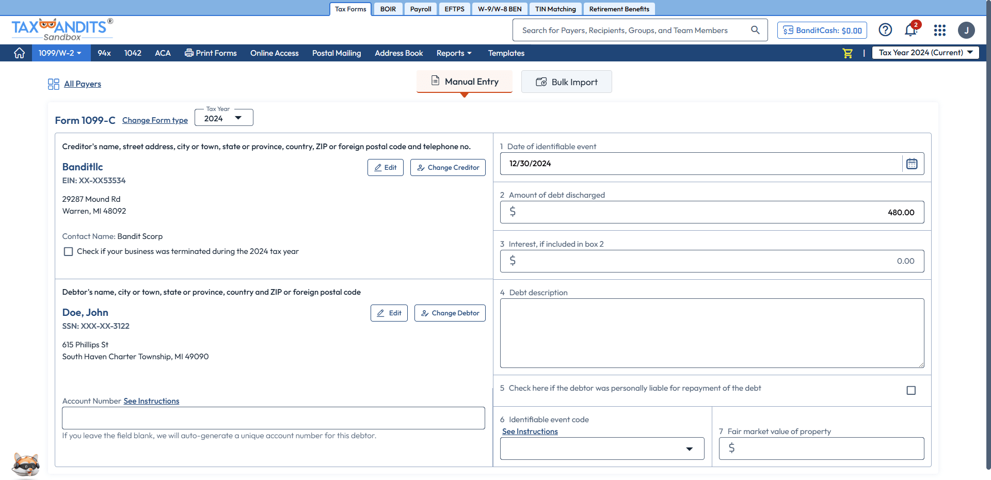The image size is (991, 480).
Task: Open the calendar picker for date of identifiable event
Action: [912, 163]
